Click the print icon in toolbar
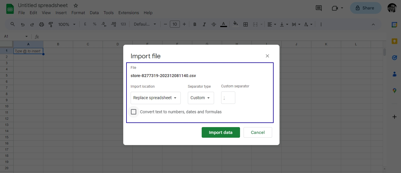 click(42, 24)
